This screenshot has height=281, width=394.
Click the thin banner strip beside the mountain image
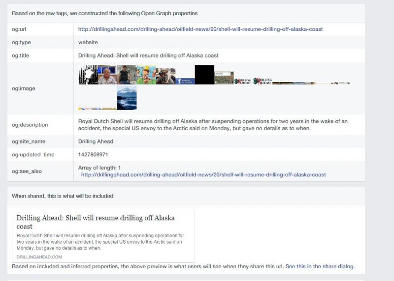pyautogui.click(x=98, y=109)
